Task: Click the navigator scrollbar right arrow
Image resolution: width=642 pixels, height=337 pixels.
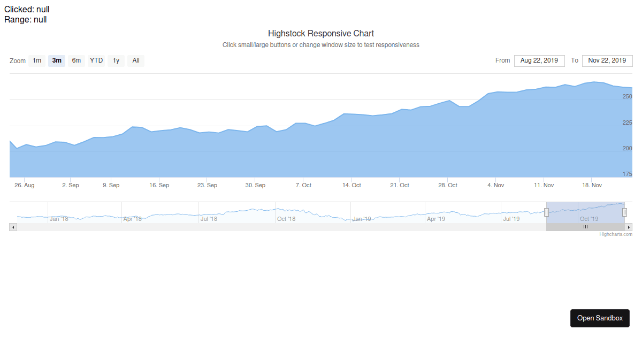Action: coord(629,227)
